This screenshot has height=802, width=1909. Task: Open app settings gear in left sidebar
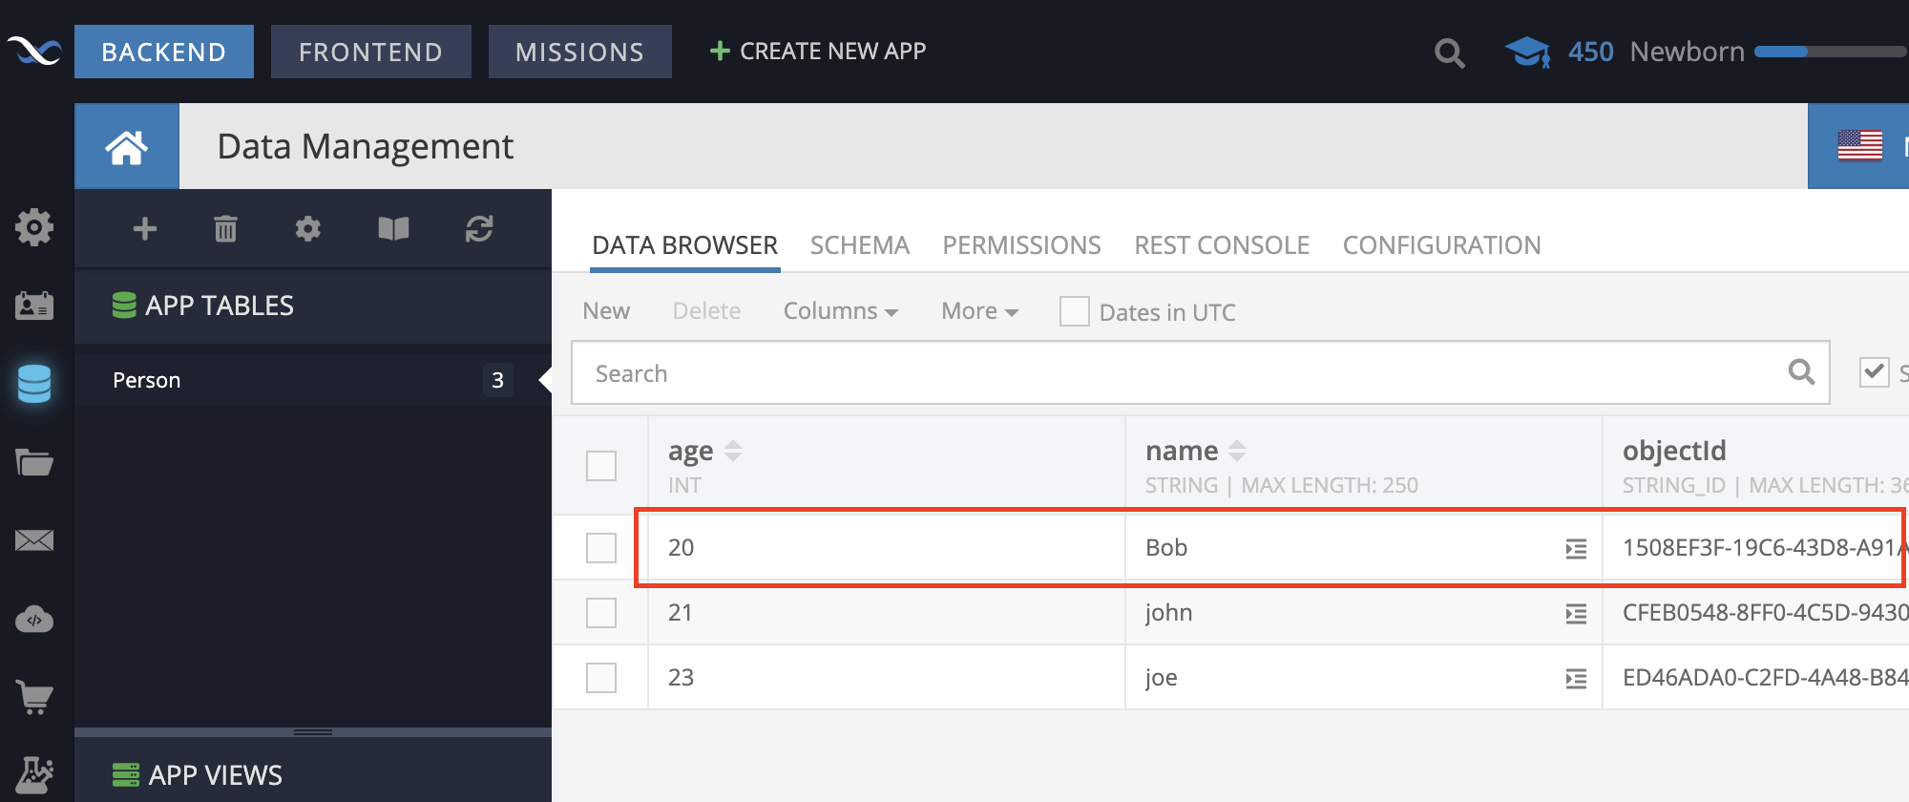tap(34, 227)
